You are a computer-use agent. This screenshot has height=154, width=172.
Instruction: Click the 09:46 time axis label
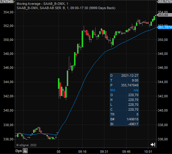coord(126,152)
